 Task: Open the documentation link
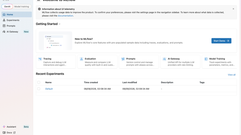(66, 16)
